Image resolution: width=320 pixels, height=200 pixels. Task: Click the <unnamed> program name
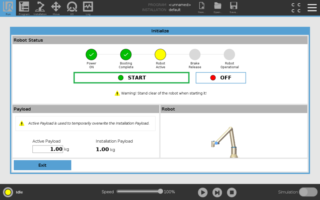click(180, 5)
